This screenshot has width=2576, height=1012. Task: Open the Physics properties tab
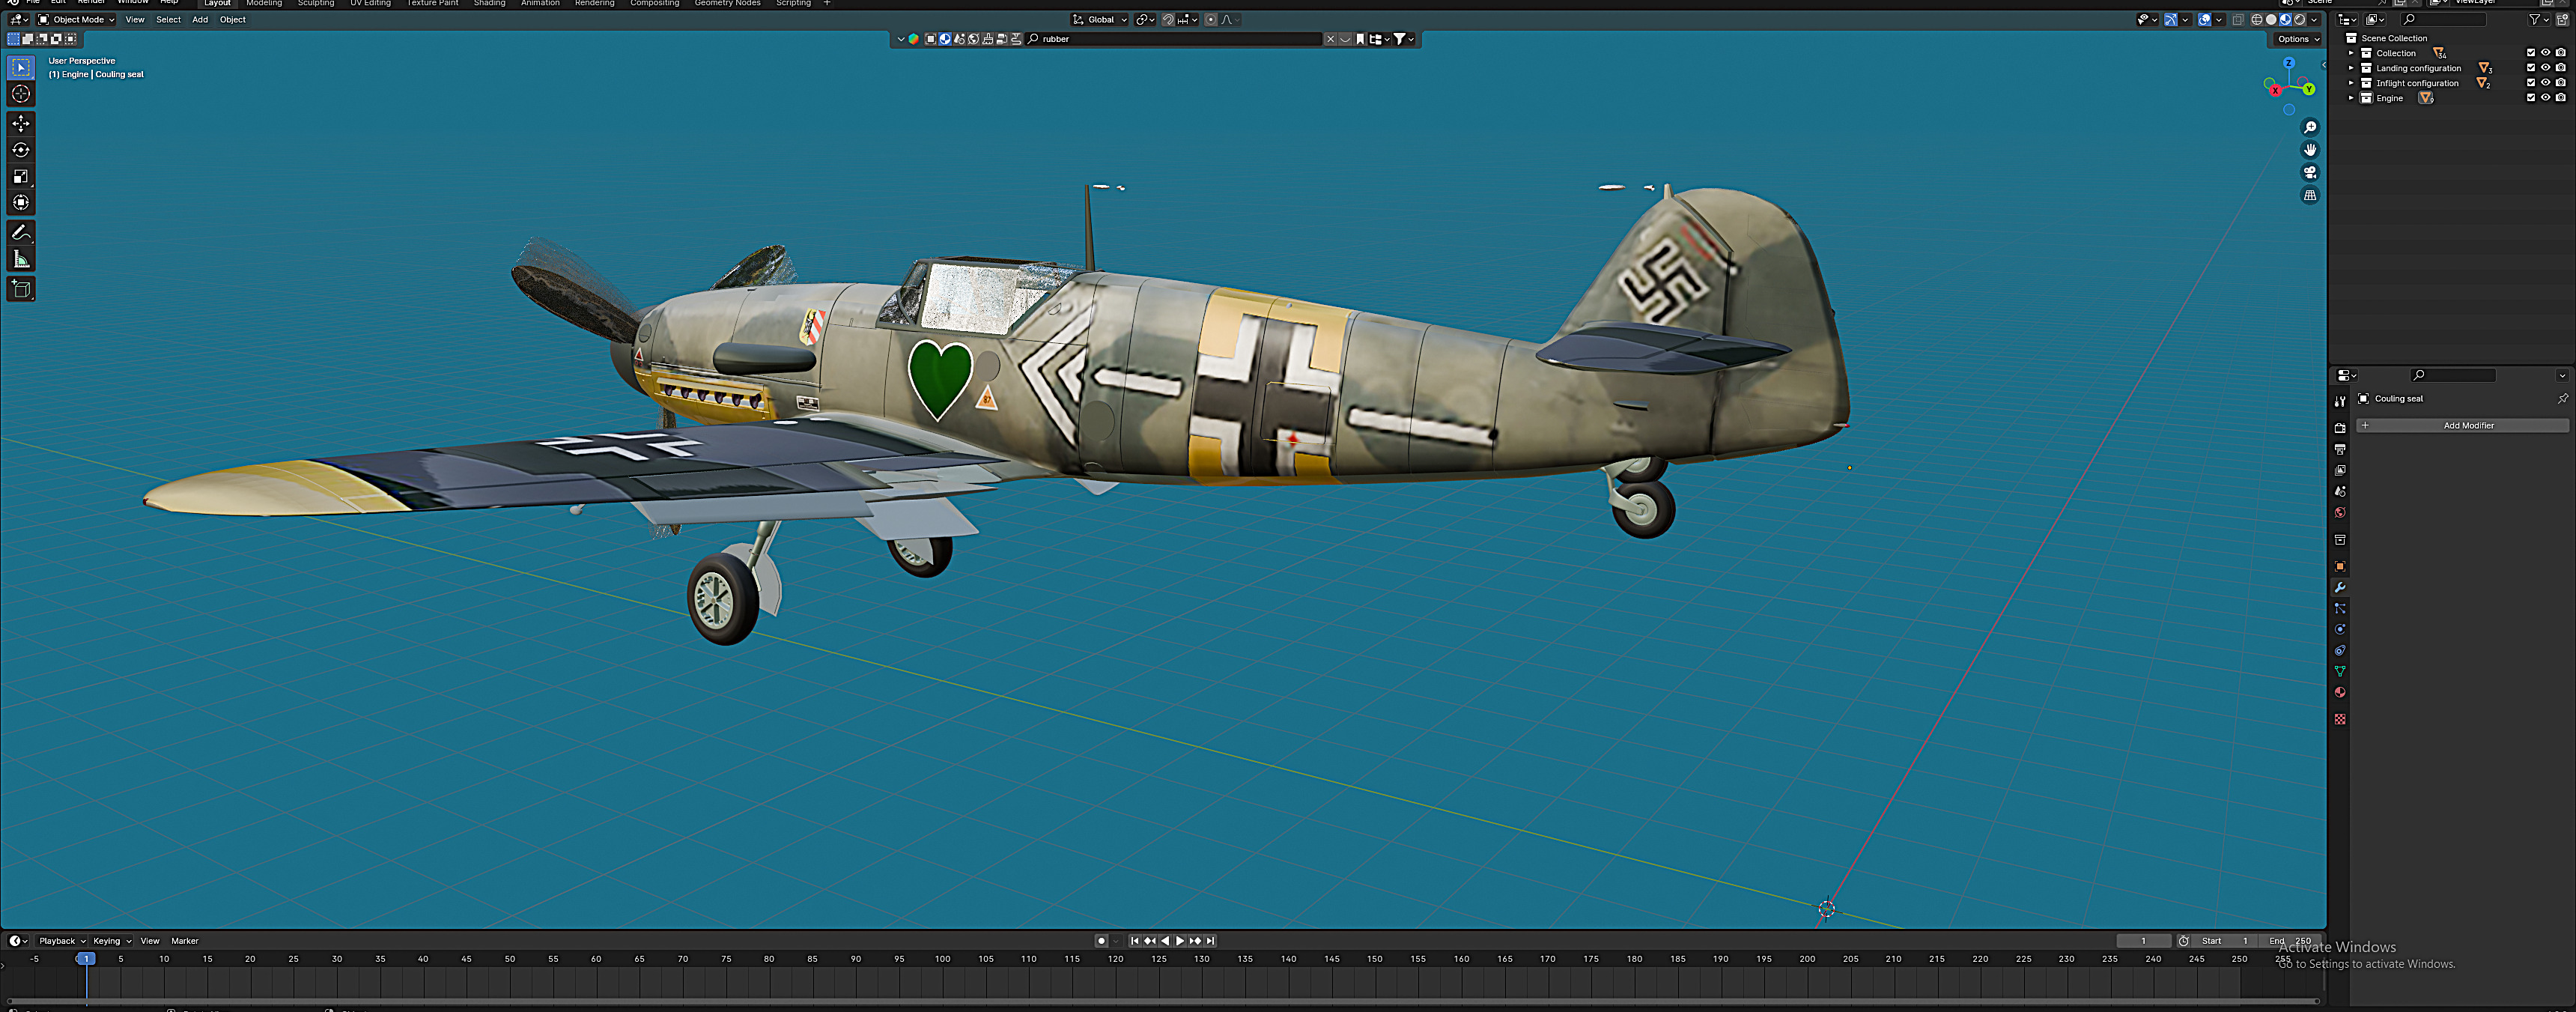click(x=2340, y=629)
